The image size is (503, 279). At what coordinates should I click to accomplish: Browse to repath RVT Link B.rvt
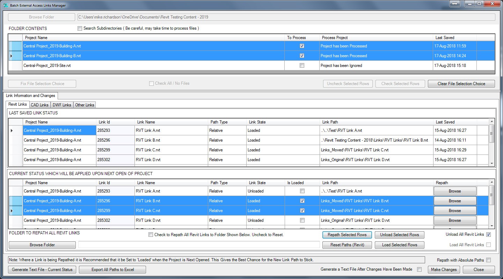point(455,201)
